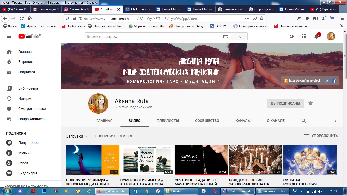Screen dimensions: 347x195
Task: Switch to the Сообщество channel tab
Action: pyautogui.click(x=207, y=121)
